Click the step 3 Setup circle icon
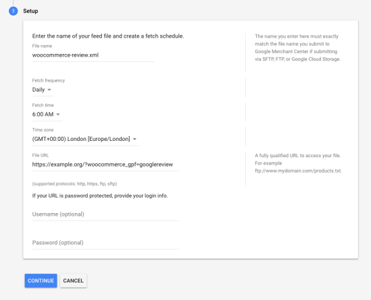 (14, 11)
